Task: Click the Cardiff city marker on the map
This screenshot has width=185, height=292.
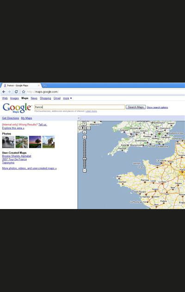Action: point(131,134)
